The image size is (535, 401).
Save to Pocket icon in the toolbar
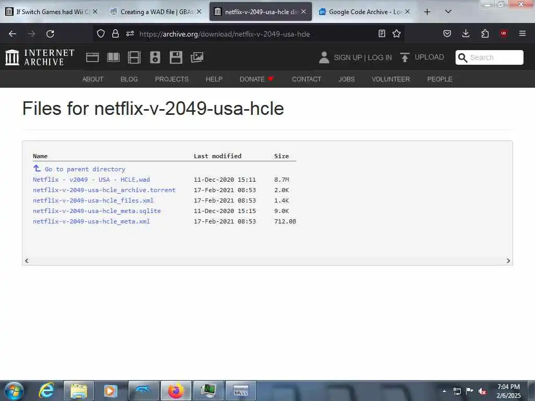447,33
